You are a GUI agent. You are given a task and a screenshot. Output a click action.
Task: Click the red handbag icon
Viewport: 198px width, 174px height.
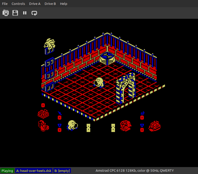[155, 126]
